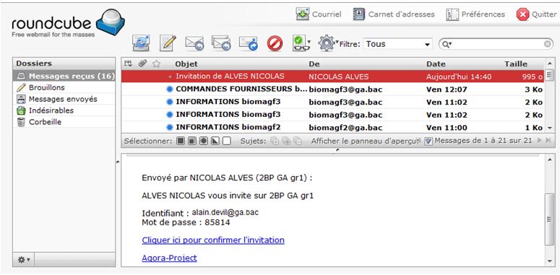Viewport: 560px width, 275px height.
Task: Go to last page of messages
Action: (548, 141)
